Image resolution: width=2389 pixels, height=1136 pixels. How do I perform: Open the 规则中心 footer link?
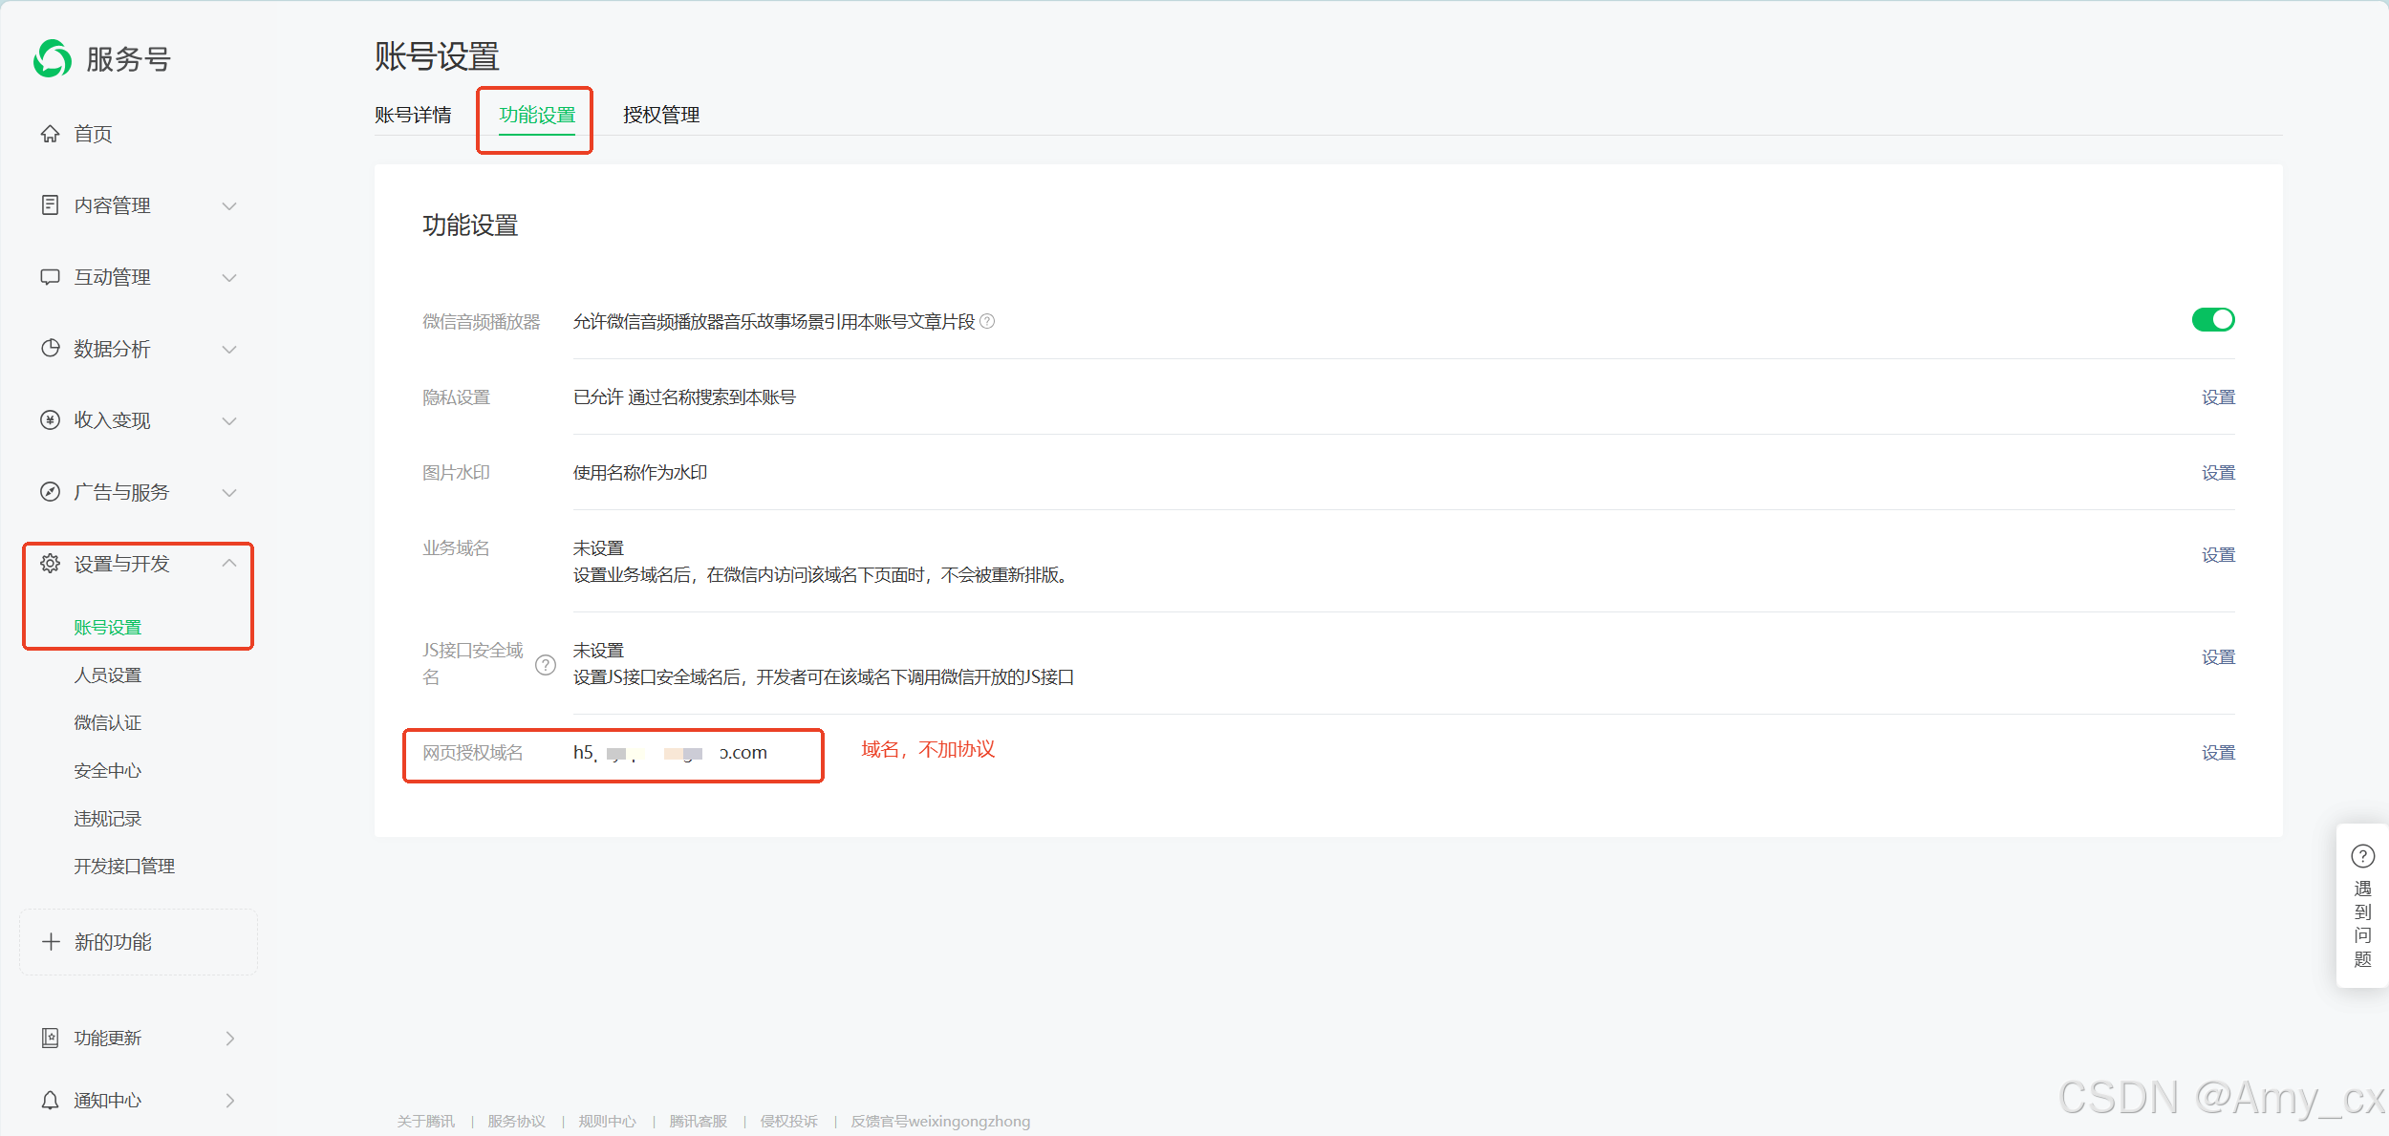click(608, 1122)
